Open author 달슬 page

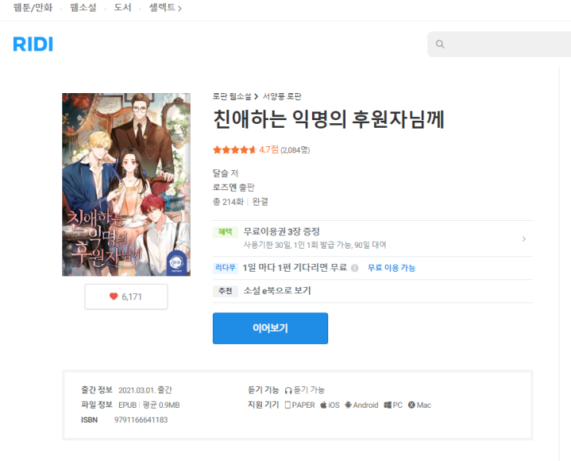click(221, 173)
